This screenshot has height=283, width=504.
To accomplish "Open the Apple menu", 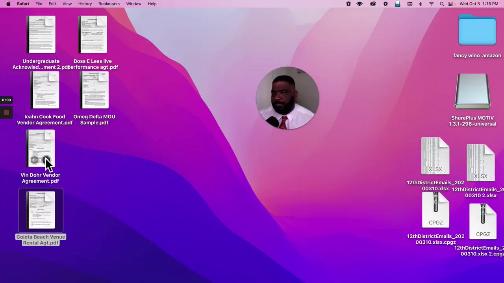I will [8, 4].
